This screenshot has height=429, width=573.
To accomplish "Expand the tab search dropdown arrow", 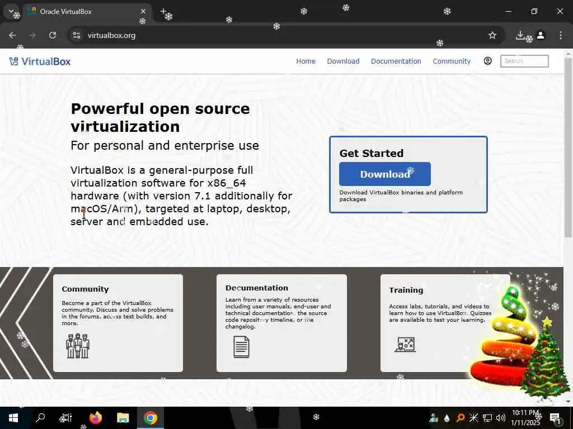I will [x=11, y=11].
